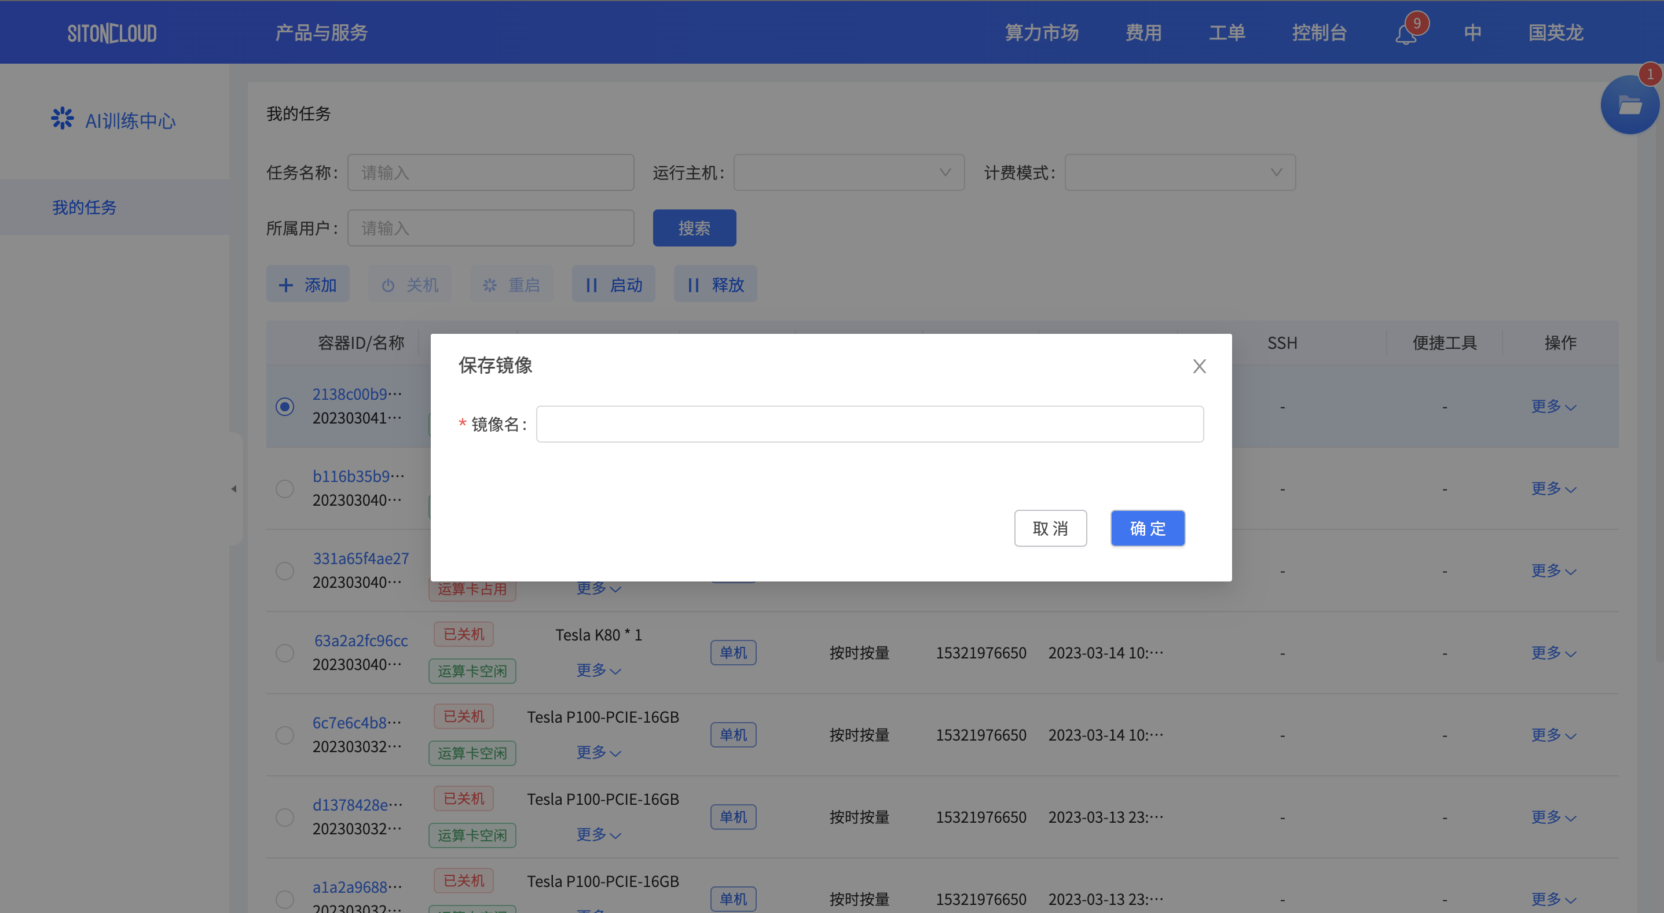Image resolution: width=1664 pixels, height=913 pixels.
Task: Click the 便捷工具 column header
Action: [x=1445, y=343]
